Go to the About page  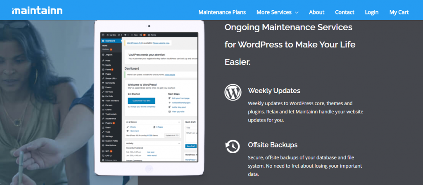(x=317, y=12)
